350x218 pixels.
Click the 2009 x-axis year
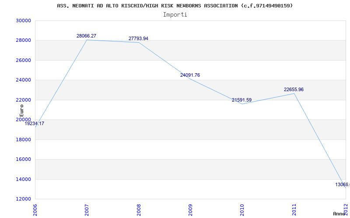click(x=190, y=210)
